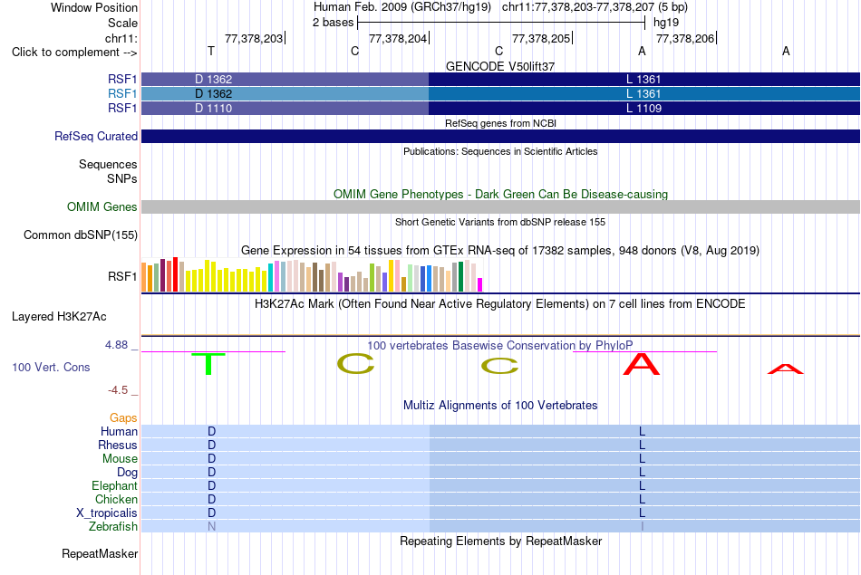
Task: Click the gray OMIM Genes bar
Action: (500, 206)
